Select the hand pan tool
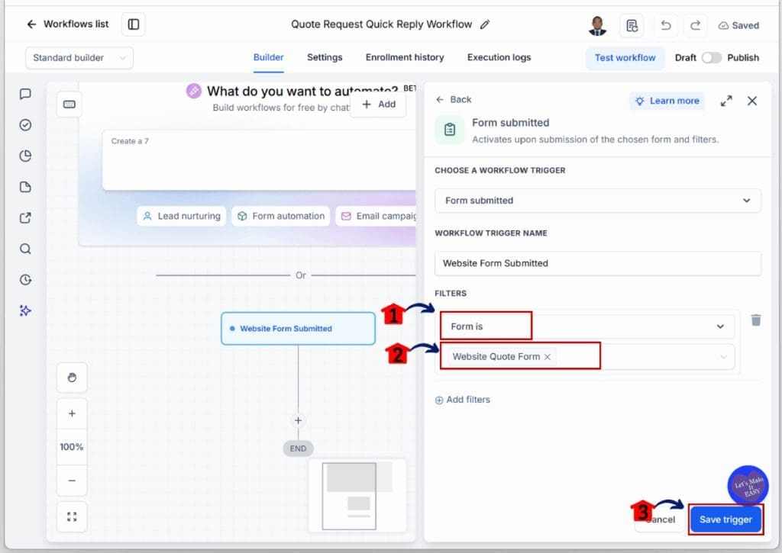Image resolution: width=782 pixels, height=553 pixels. (72, 378)
